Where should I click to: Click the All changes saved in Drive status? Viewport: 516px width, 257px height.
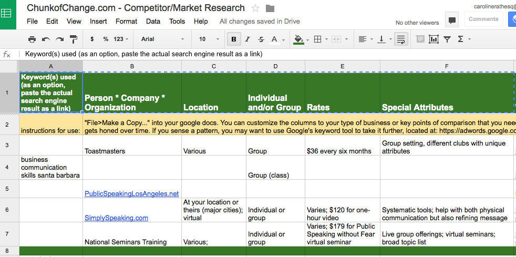[260, 22]
